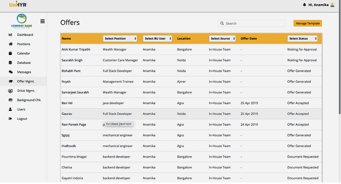This screenshot has height=184, width=341.
Task: Click the Drive Mgmt. circular icon
Action: click(x=10, y=91)
